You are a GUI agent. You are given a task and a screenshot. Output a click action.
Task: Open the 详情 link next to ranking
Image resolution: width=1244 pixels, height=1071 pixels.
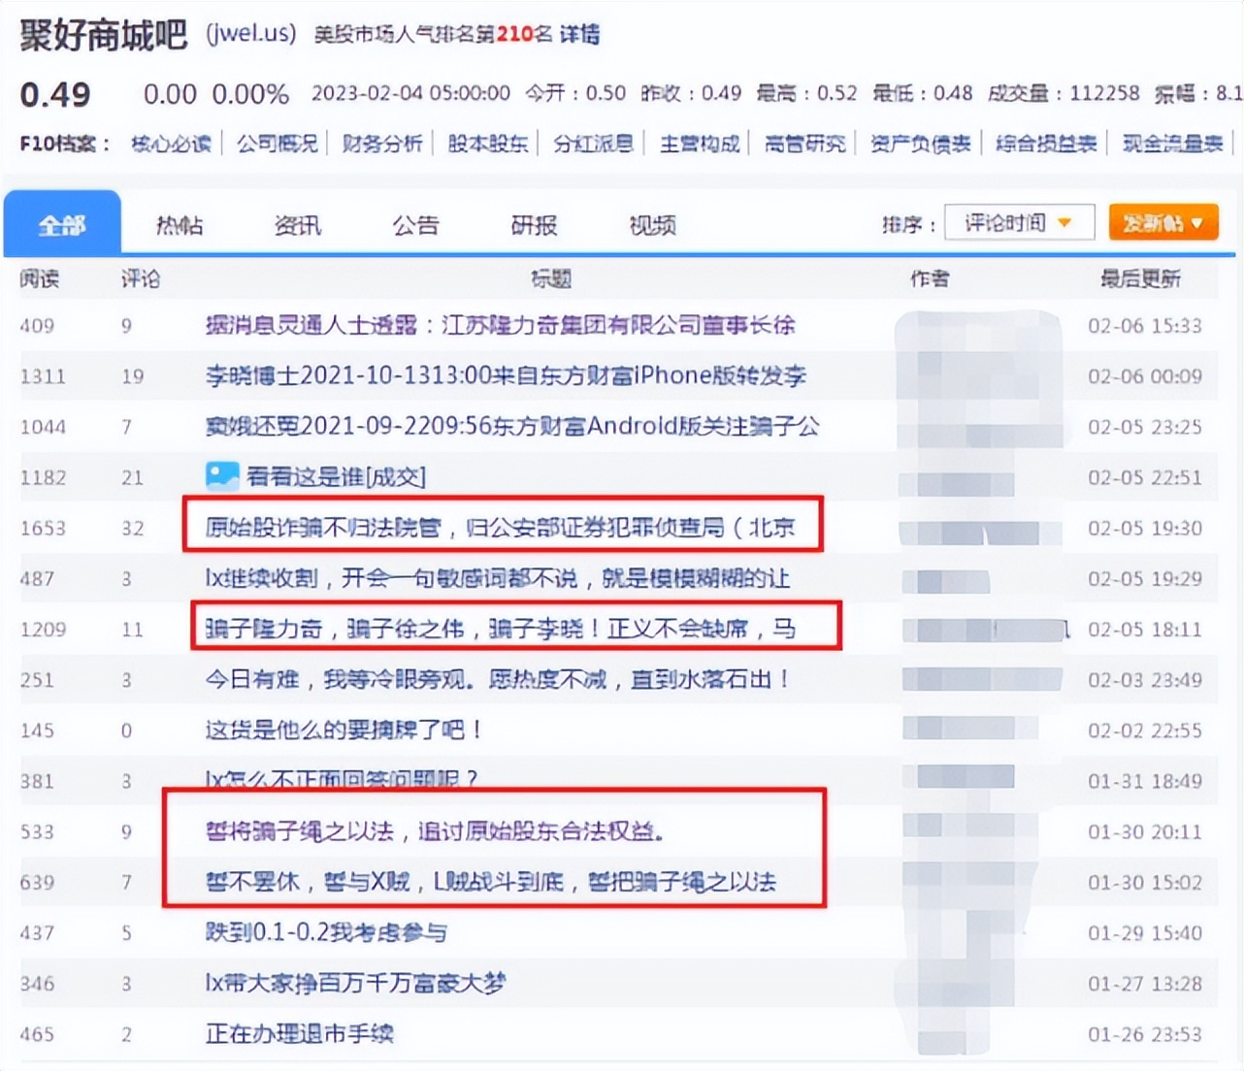579,35
